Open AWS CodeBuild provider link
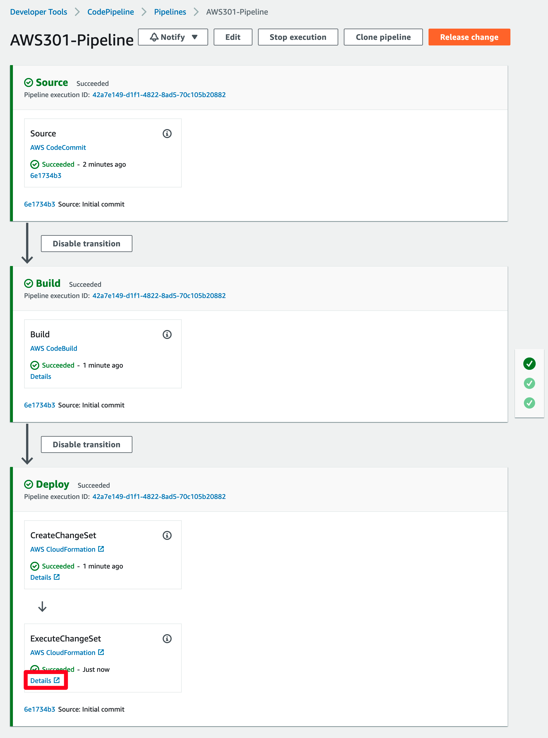 pyautogui.click(x=54, y=348)
